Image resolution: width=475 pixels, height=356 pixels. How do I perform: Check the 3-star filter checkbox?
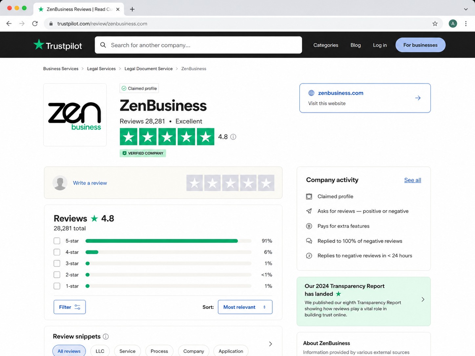57,264
